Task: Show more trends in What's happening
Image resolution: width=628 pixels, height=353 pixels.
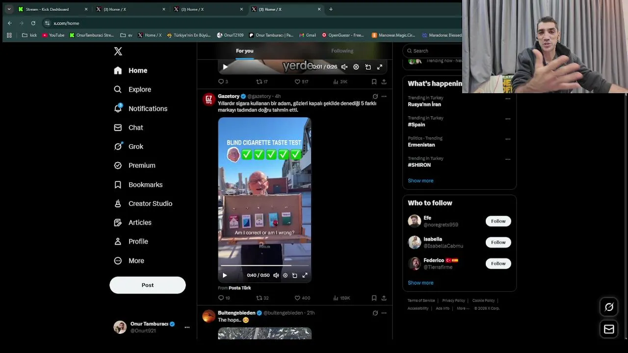Action: point(420,181)
